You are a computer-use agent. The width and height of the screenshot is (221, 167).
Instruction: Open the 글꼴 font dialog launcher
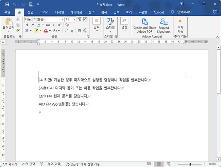coord(88,36)
